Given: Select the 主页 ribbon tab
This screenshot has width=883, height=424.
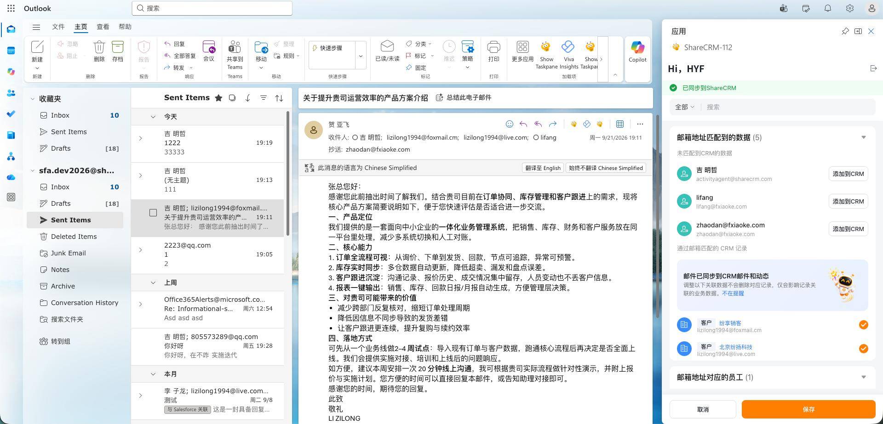Looking at the screenshot, I should click(81, 27).
